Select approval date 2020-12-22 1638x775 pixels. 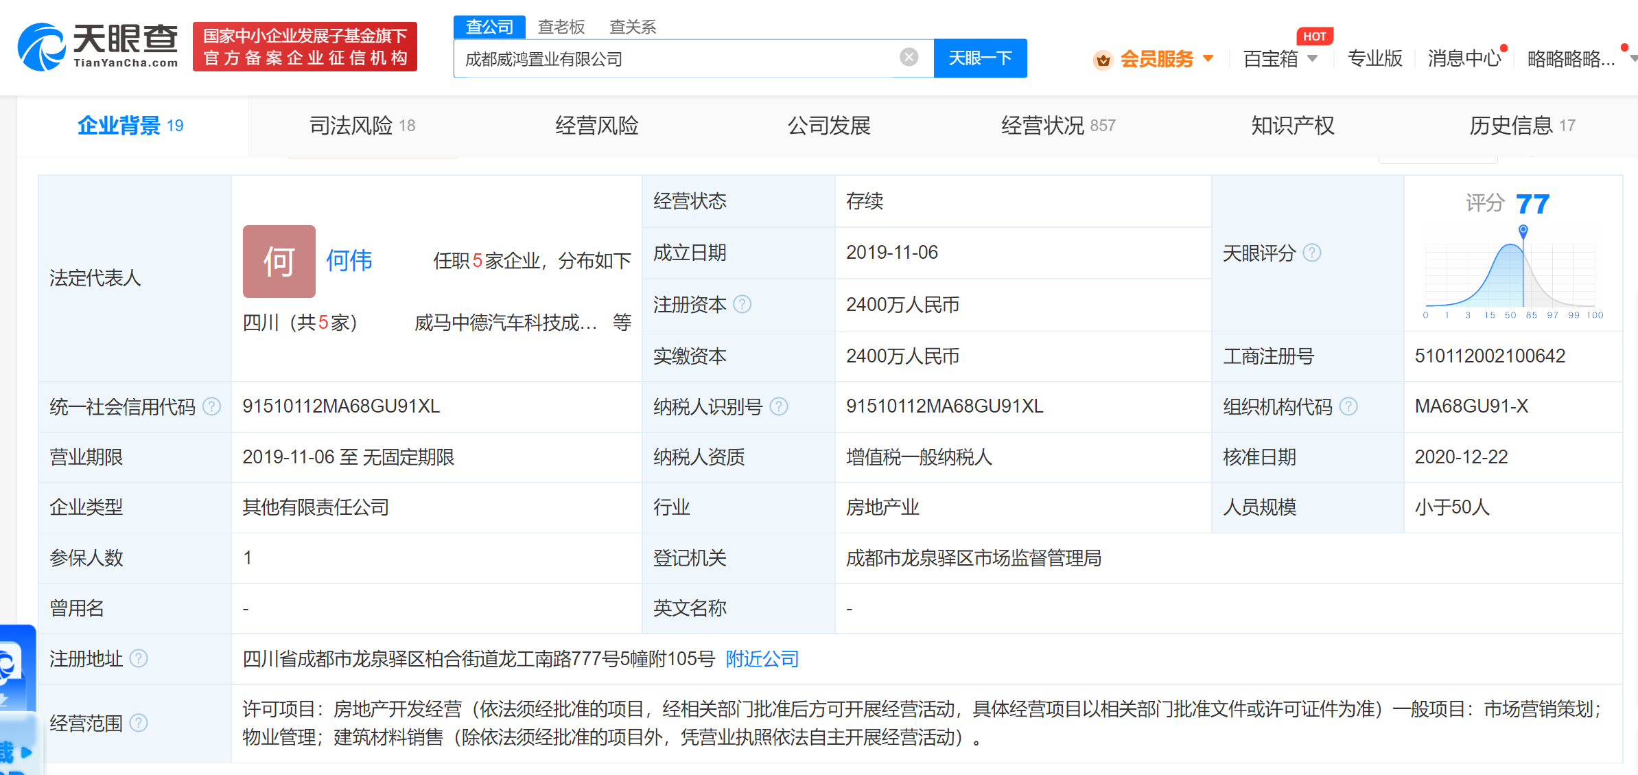1461,456
